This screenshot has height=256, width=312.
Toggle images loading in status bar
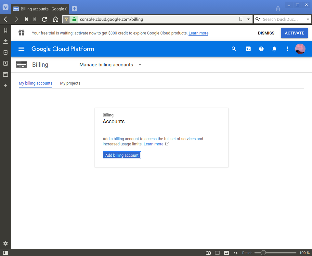(x=227, y=253)
